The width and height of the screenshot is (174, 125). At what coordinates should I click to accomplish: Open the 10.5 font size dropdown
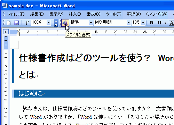[x=143, y=23]
